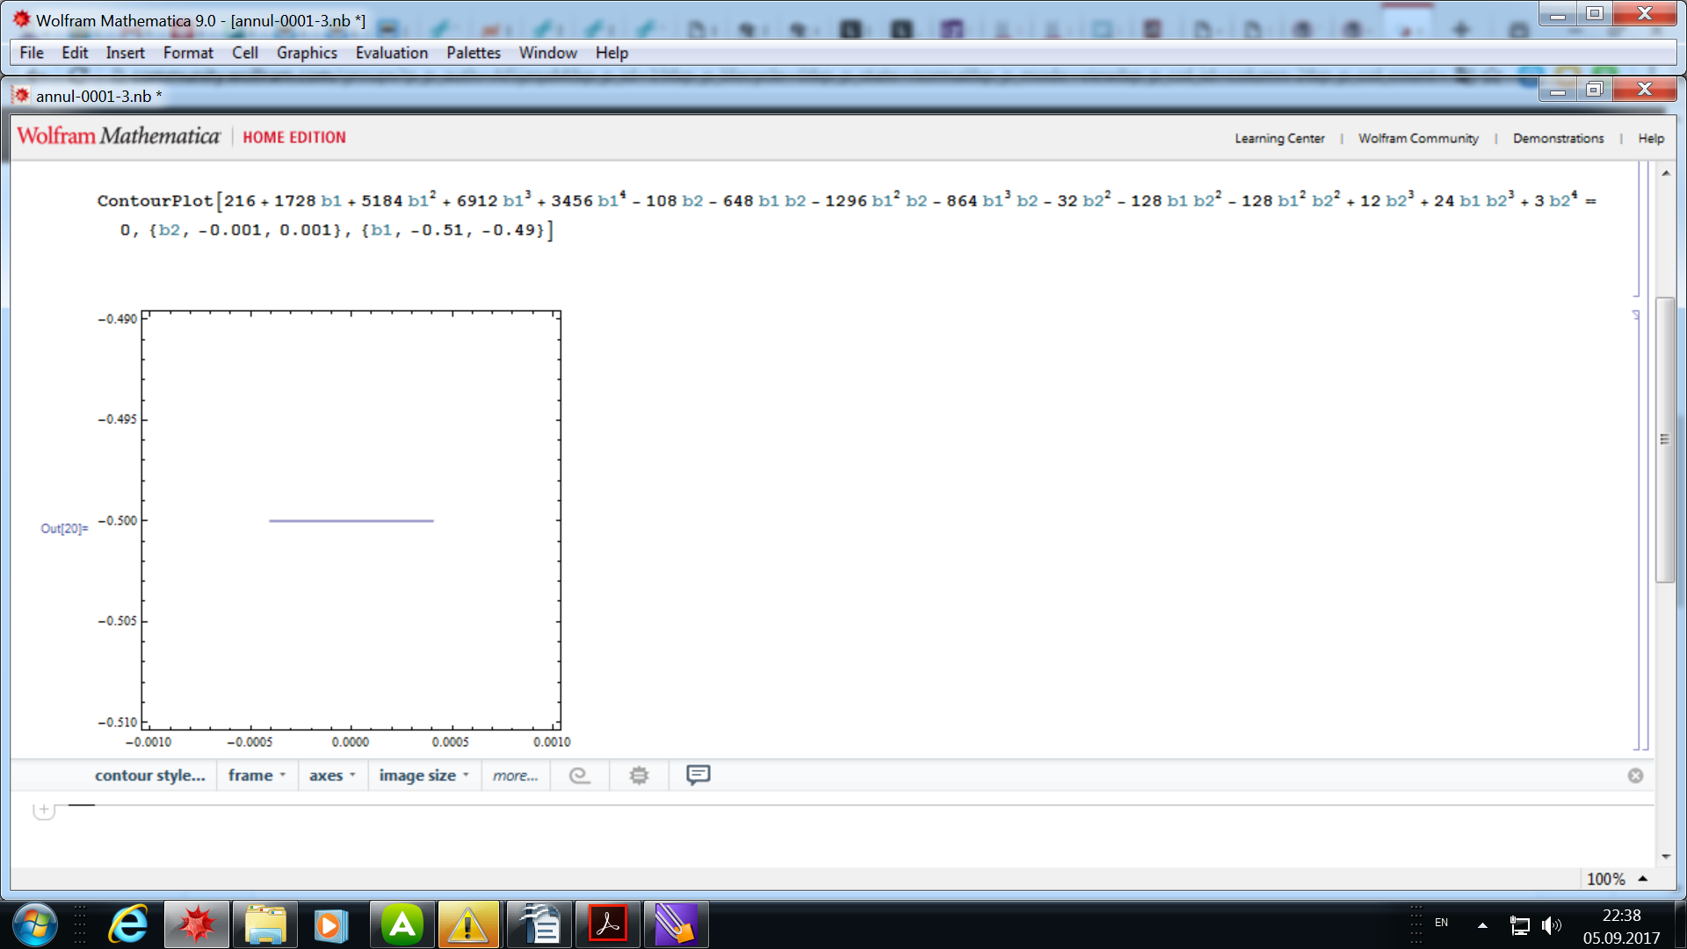Open the Learning Center link

(x=1279, y=138)
